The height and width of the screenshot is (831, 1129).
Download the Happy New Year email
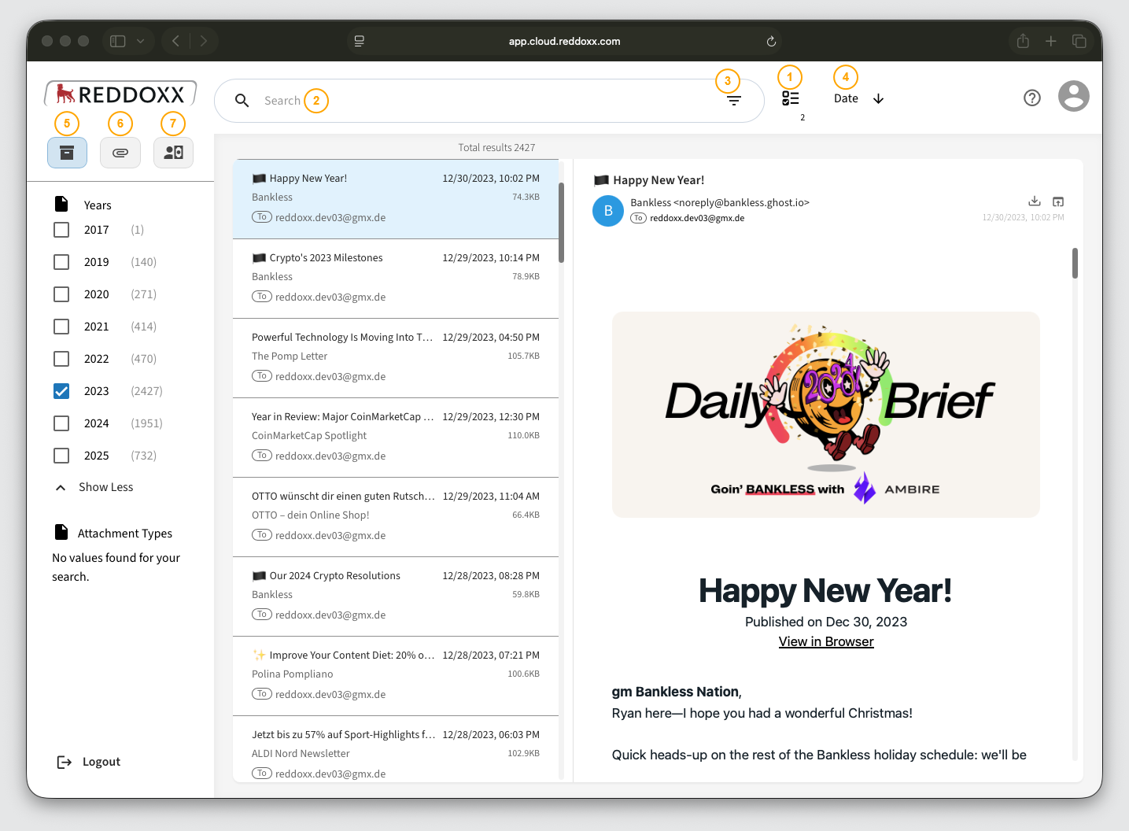[1034, 201]
